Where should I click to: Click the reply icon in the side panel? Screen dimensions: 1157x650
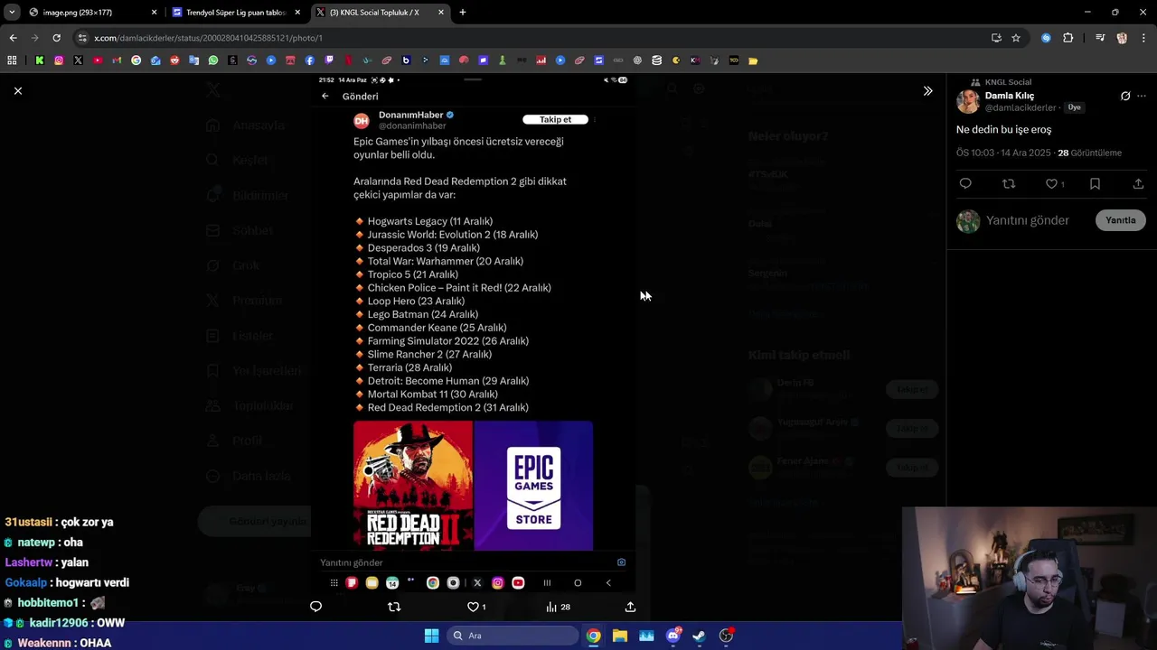(965, 183)
